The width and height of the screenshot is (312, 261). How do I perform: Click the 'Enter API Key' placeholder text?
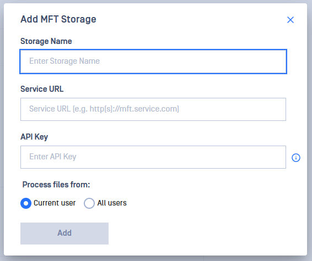53,157
